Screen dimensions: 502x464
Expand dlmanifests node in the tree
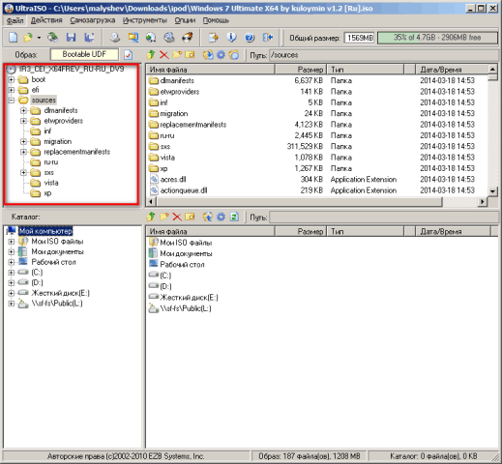click(23, 110)
